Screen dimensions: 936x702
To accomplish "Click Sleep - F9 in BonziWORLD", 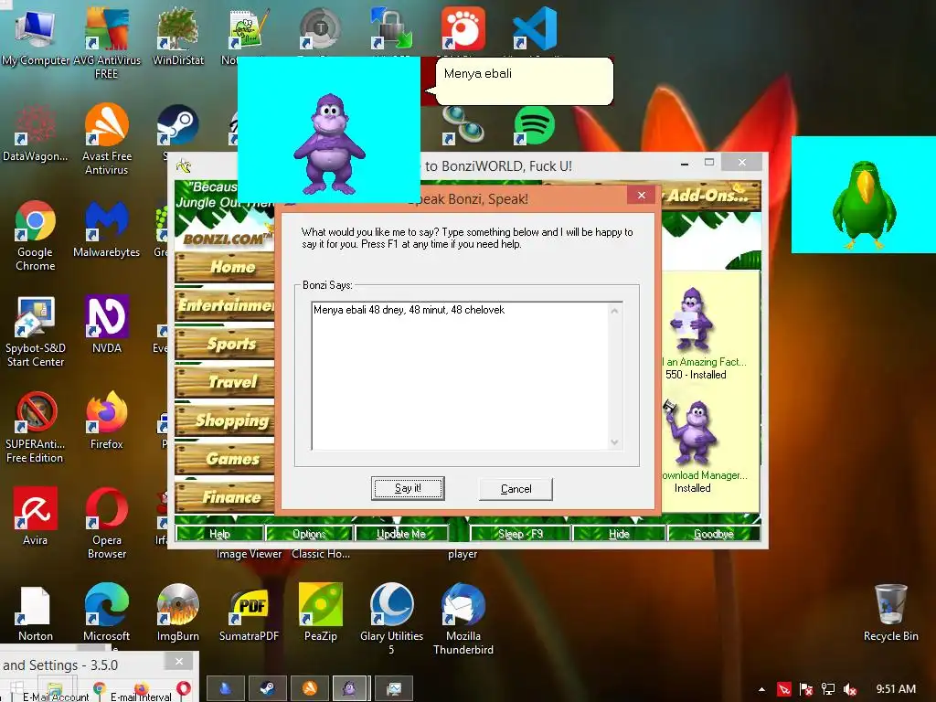I will [x=520, y=534].
